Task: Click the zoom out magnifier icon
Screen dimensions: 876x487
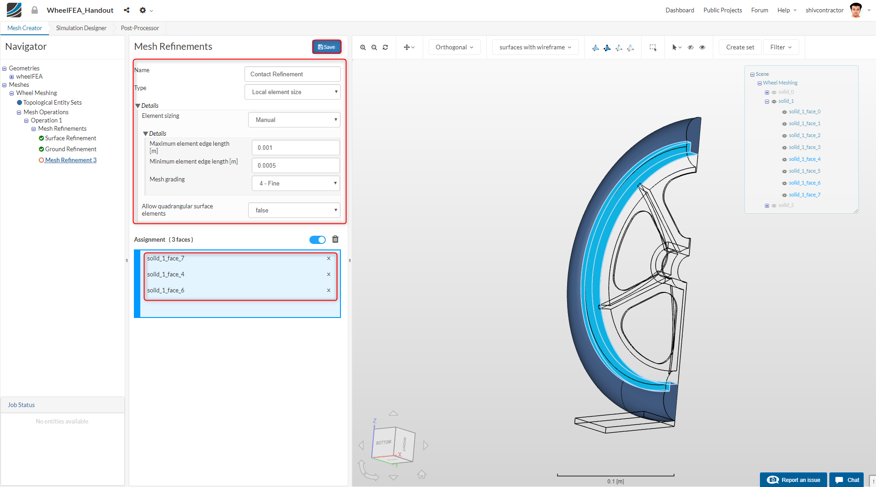Action: (374, 48)
